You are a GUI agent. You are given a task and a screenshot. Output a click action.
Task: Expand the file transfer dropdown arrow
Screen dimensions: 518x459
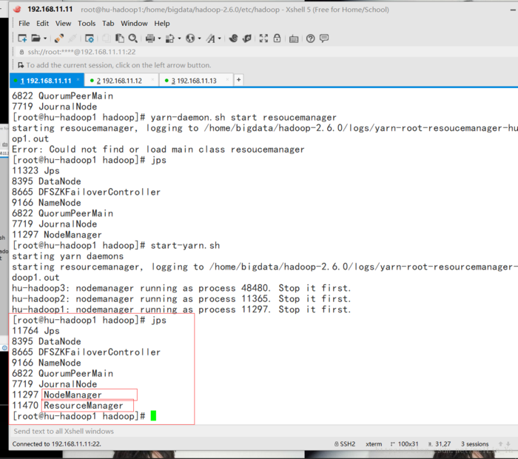pyautogui.click(x=179, y=38)
